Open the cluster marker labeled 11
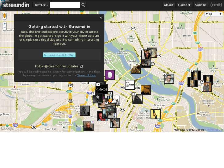The width and height of the screenshot is (224, 168). coord(137,99)
